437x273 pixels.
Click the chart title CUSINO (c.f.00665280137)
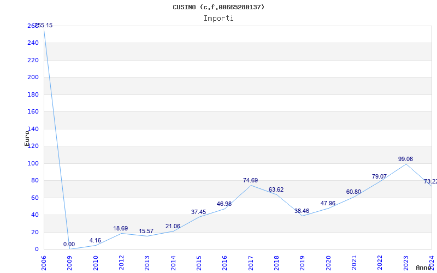click(218, 7)
